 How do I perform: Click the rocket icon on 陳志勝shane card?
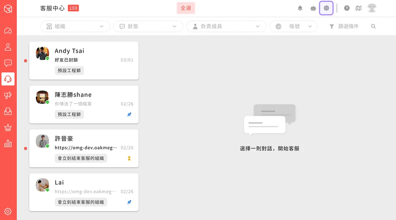129,115
